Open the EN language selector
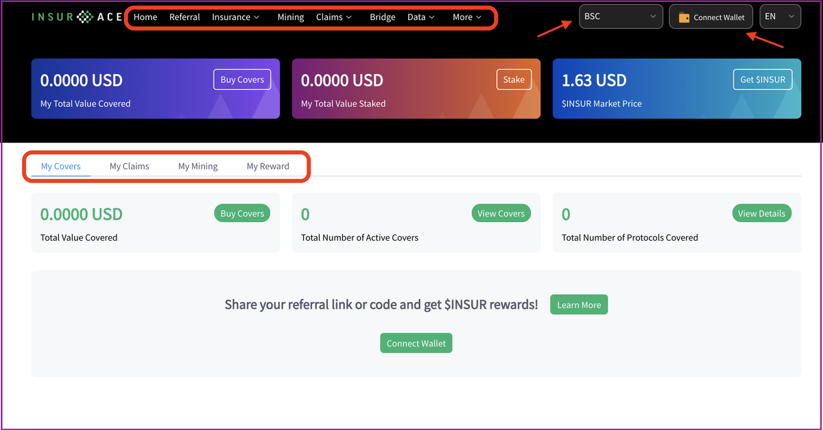823x430 pixels. tap(780, 16)
